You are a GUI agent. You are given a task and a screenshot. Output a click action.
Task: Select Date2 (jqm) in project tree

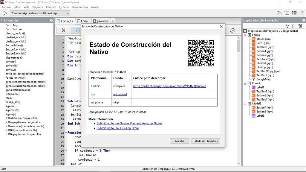[x=263, y=43]
